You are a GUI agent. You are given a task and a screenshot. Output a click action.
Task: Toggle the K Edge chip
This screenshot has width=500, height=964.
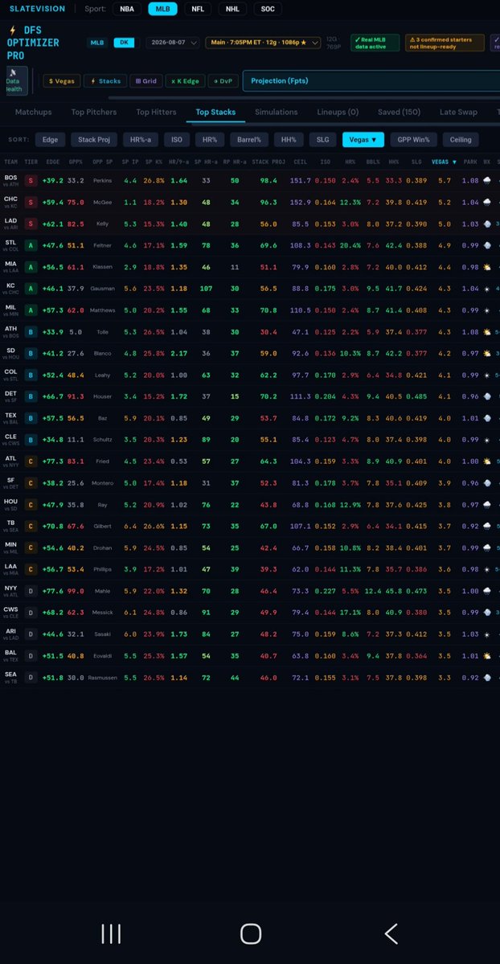point(185,81)
